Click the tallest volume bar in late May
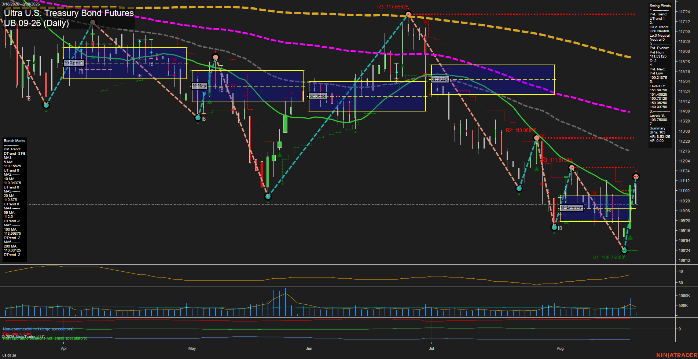This screenshot has height=359, width=698. coord(286,302)
